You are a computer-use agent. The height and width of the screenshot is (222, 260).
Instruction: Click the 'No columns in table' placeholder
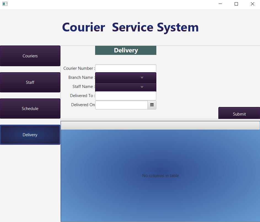(160, 176)
